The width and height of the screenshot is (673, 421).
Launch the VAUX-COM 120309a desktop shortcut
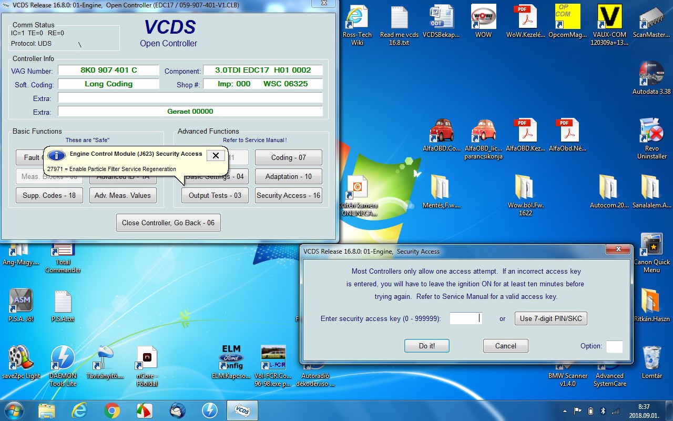pos(609,25)
